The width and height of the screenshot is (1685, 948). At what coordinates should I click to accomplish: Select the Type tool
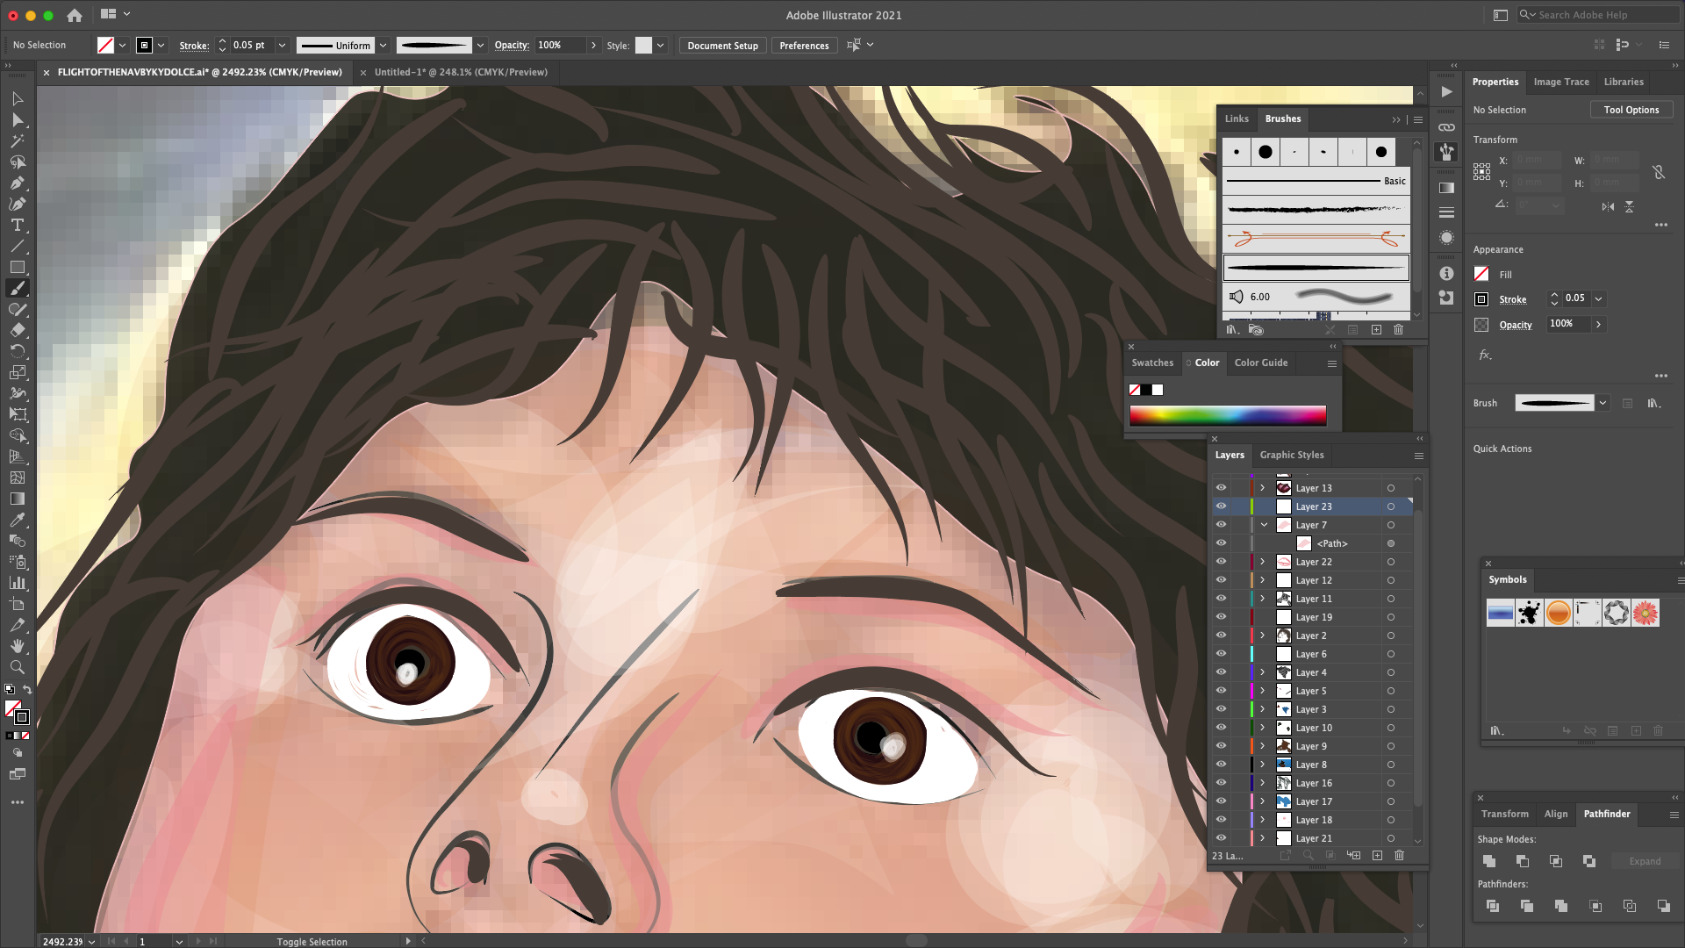pyautogui.click(x=17, y=226)
